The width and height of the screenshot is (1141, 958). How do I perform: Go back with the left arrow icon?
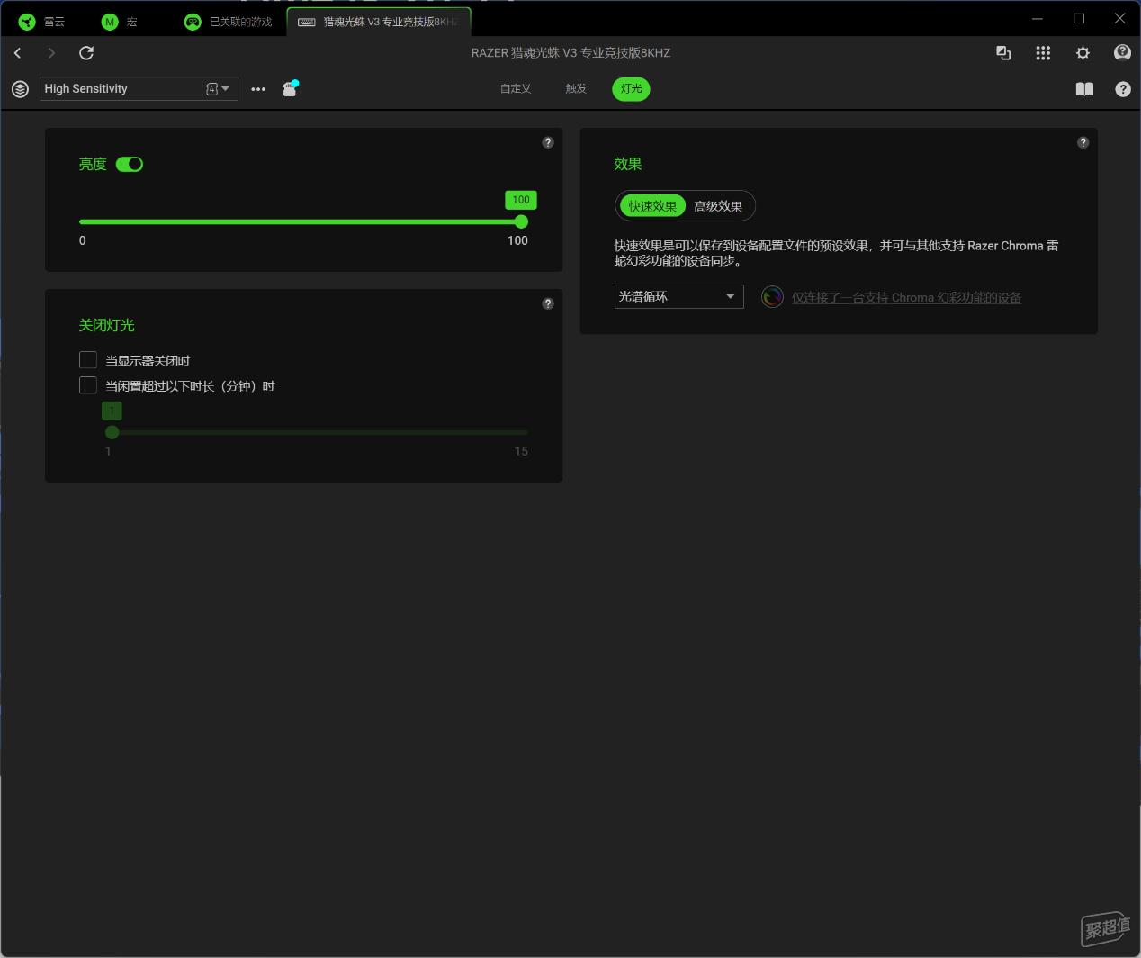pyautogui.click(x=18, y=53)
